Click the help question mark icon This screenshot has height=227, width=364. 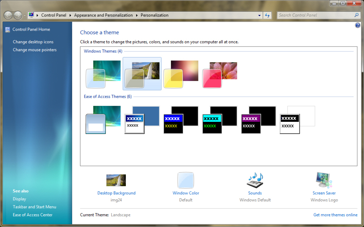pos(358,25)
